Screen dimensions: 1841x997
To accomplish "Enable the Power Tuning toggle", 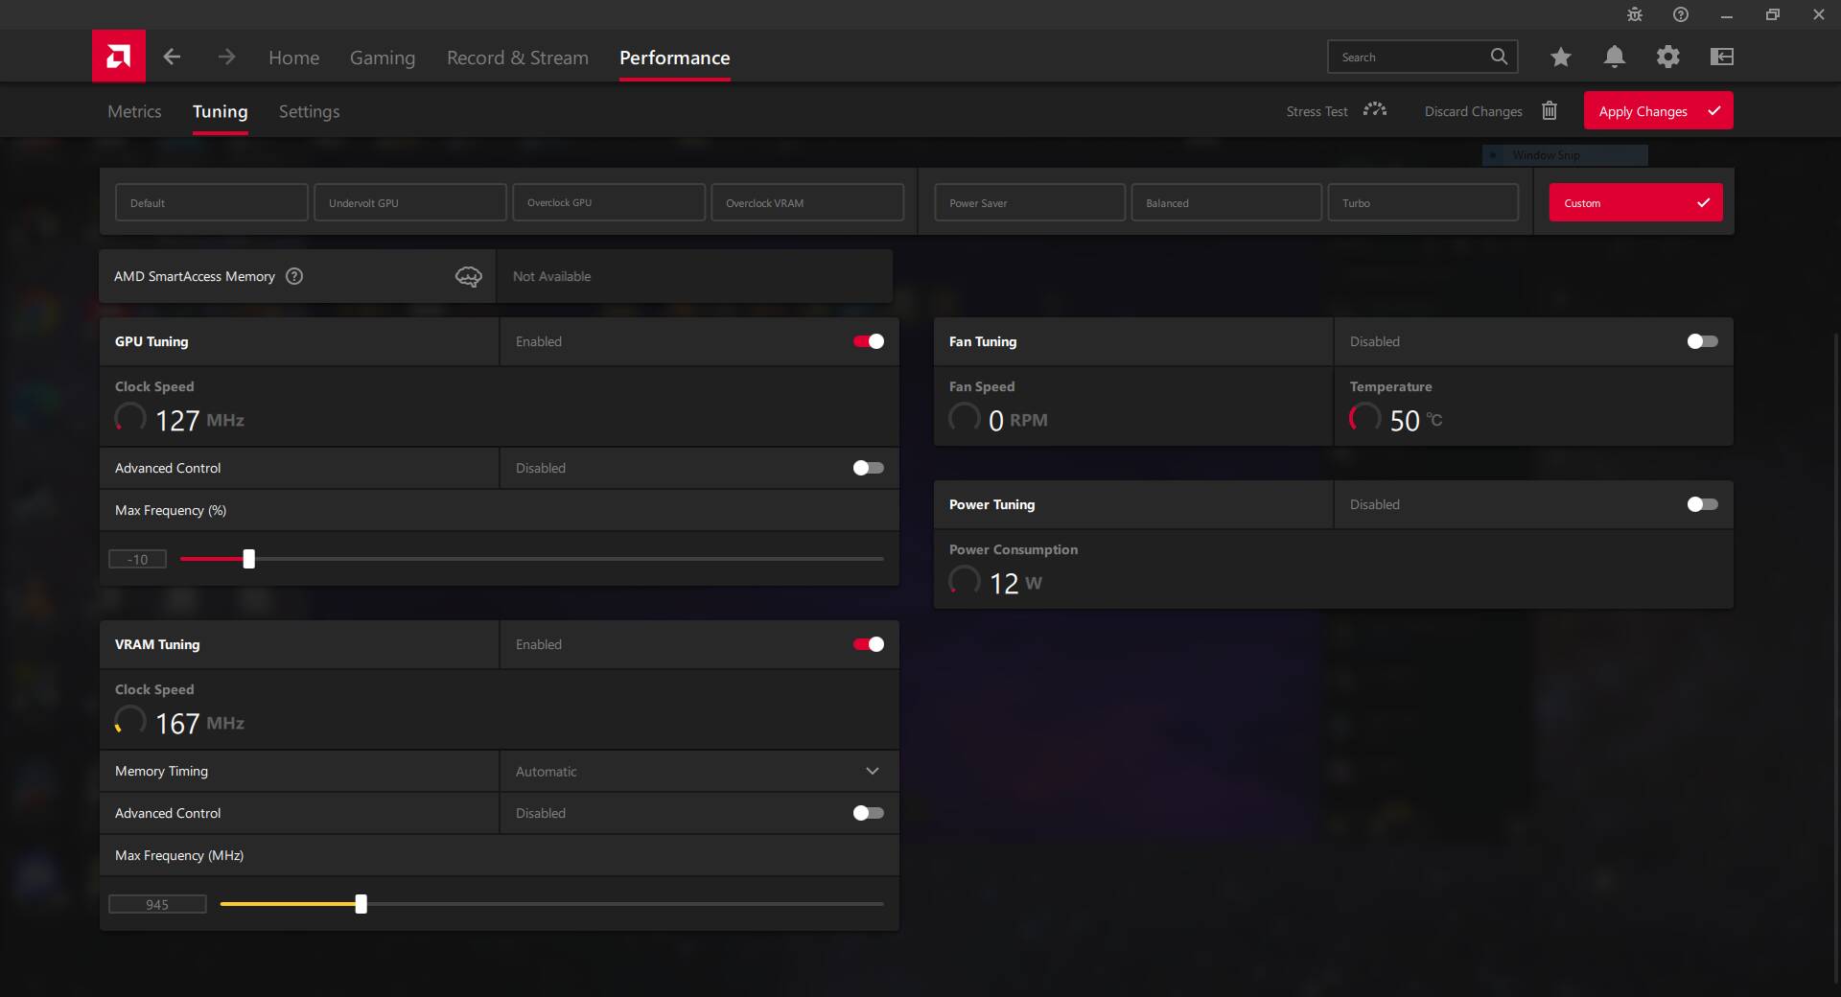I will coord(1702,504).
